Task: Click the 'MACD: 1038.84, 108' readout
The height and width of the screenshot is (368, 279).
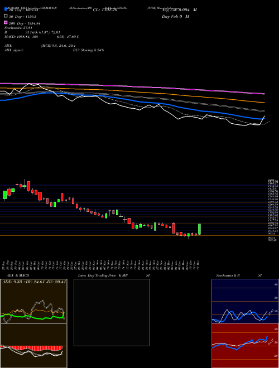Action: click(21, 37)
